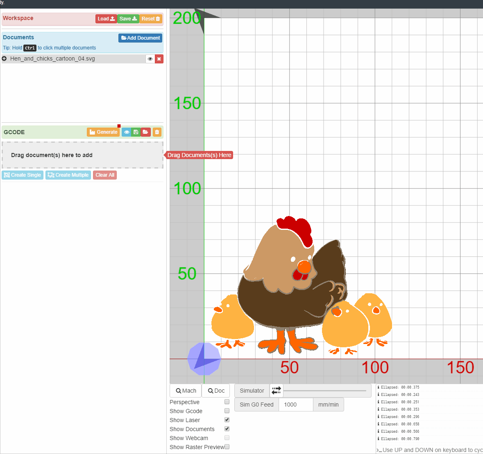Zoom the view to the machine area

tap(186, 391)
